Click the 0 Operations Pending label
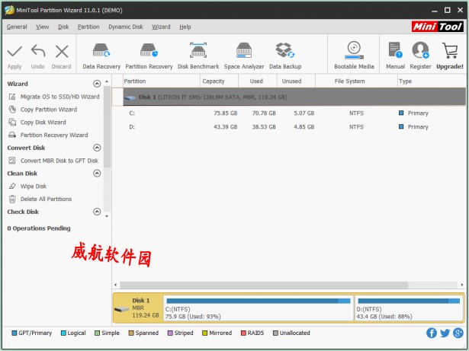469x351 pixels. point(39,228)
